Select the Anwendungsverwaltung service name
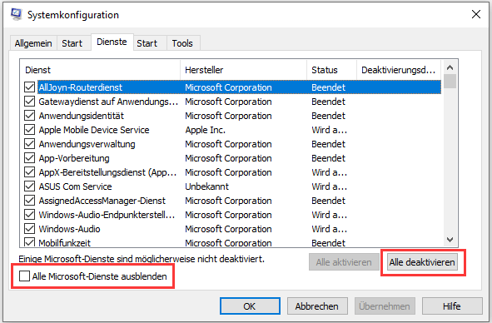Image resolution: width=492 pixels, height=323 pixels. [87, 144]
